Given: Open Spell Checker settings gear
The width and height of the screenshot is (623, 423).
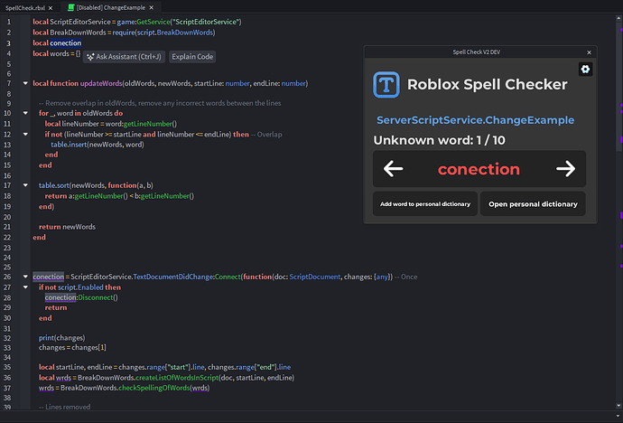Looking at the screenshot, I should click(585, 70).
